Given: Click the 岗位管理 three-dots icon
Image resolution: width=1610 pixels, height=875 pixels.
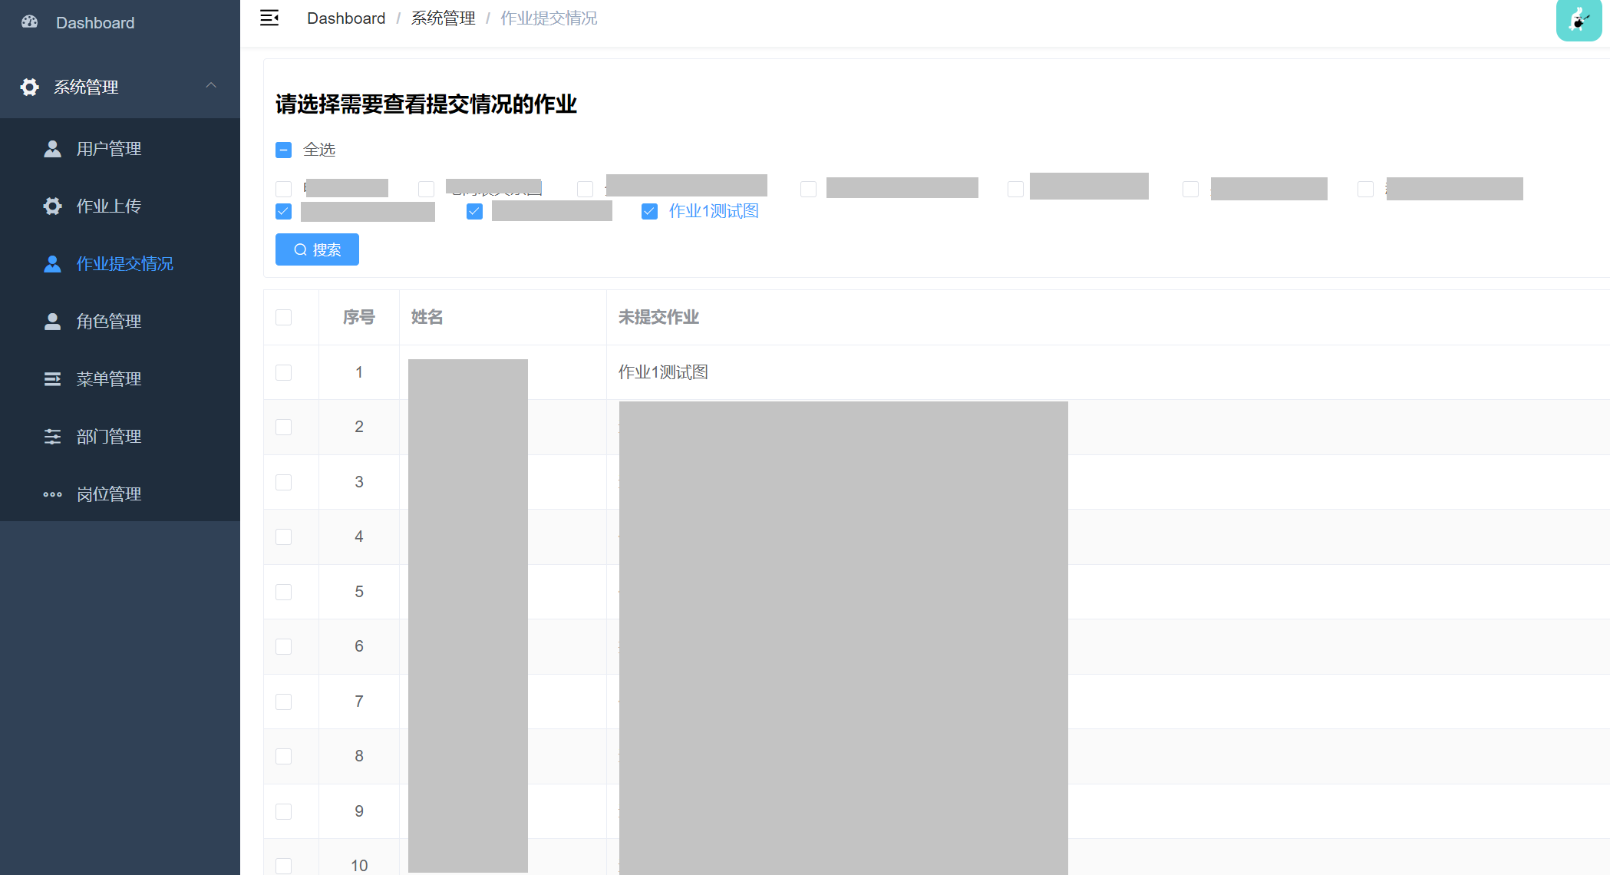Looking at the screenshot, I should click(52, 494).
